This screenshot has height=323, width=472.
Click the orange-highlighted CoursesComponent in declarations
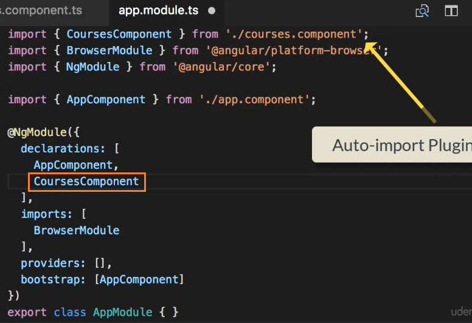[x=86, y=182]
